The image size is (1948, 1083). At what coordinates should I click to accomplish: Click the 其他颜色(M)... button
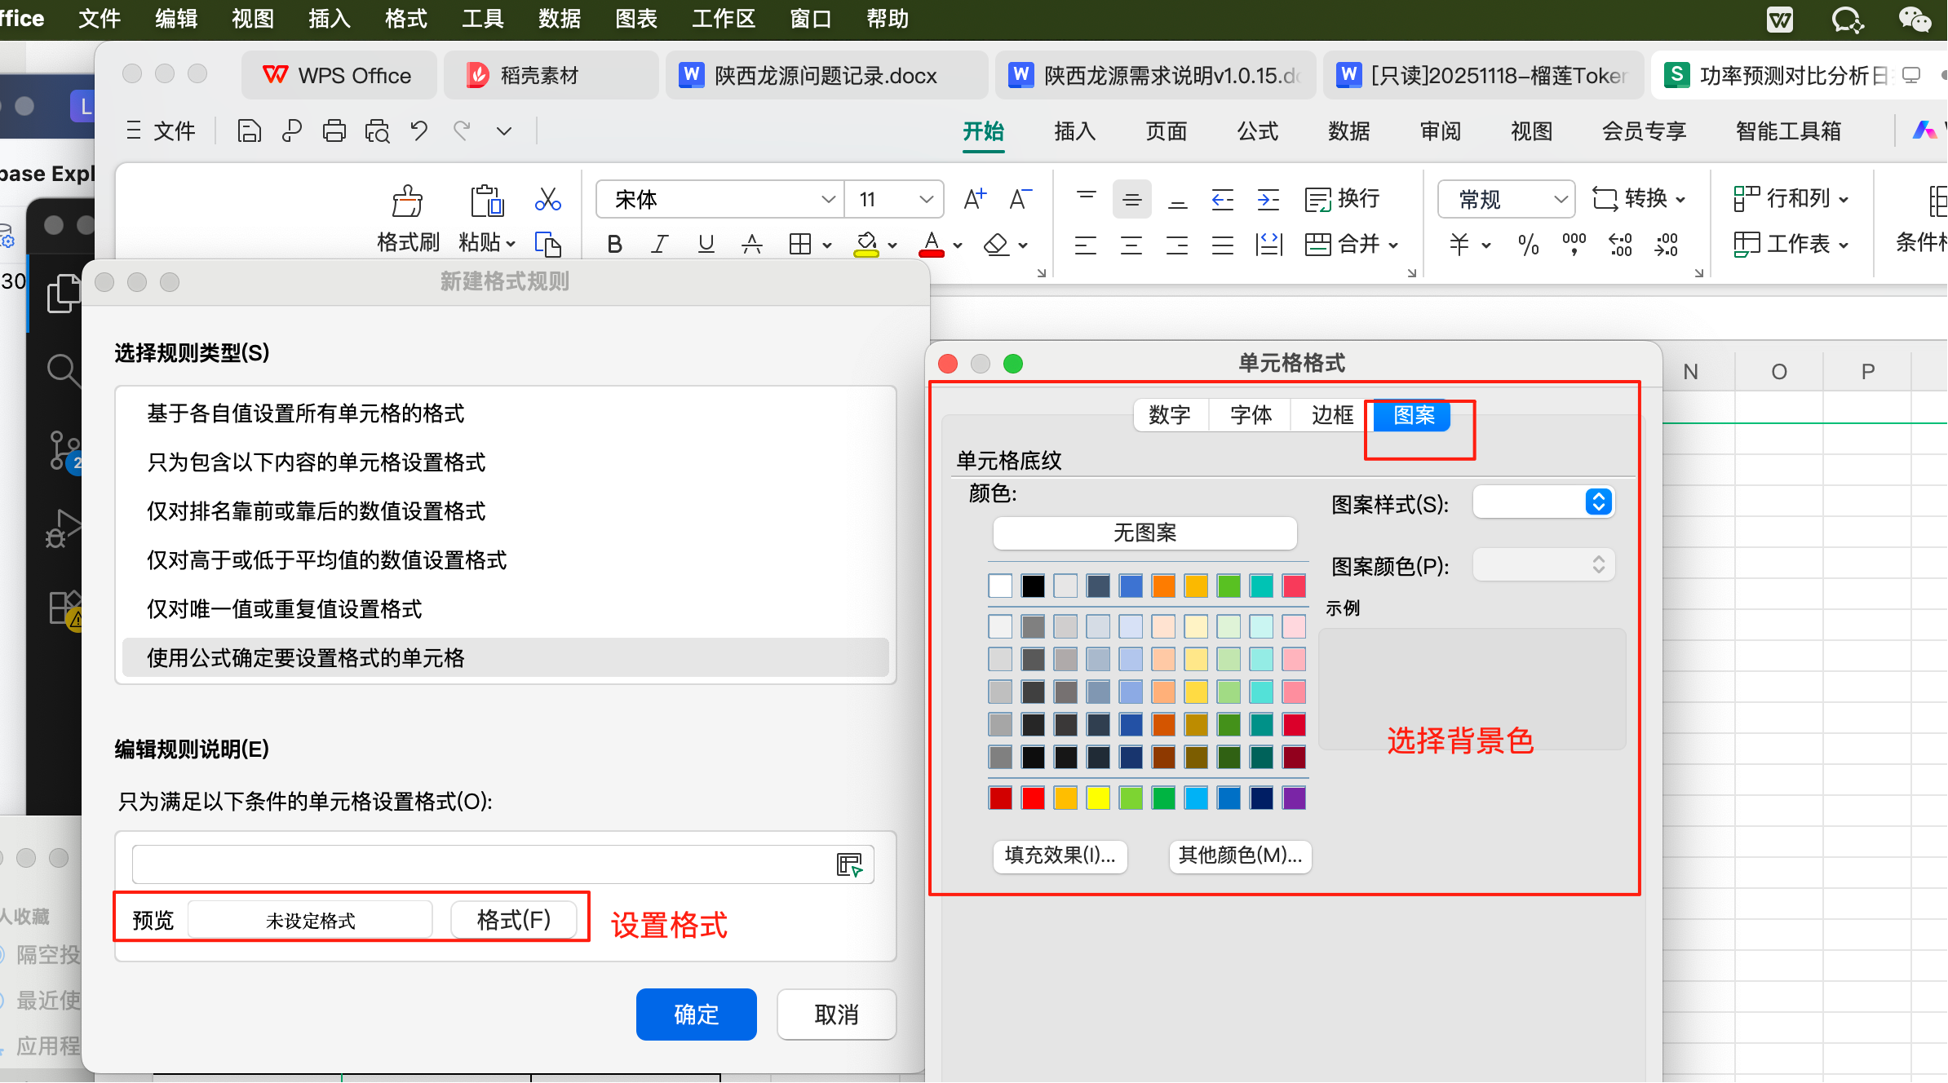[1240, 855]
